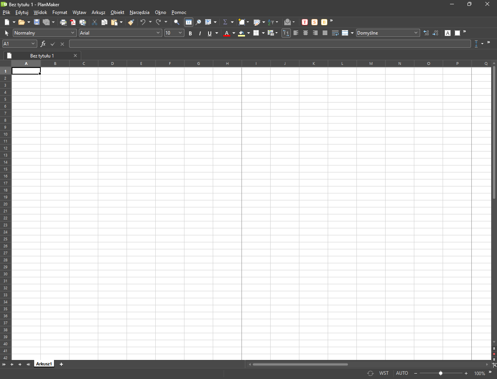Expand the sort and filter dropdown arrow
Image resolution: width=497 pixels, height=379 pixels.
[x=277, y=22]
